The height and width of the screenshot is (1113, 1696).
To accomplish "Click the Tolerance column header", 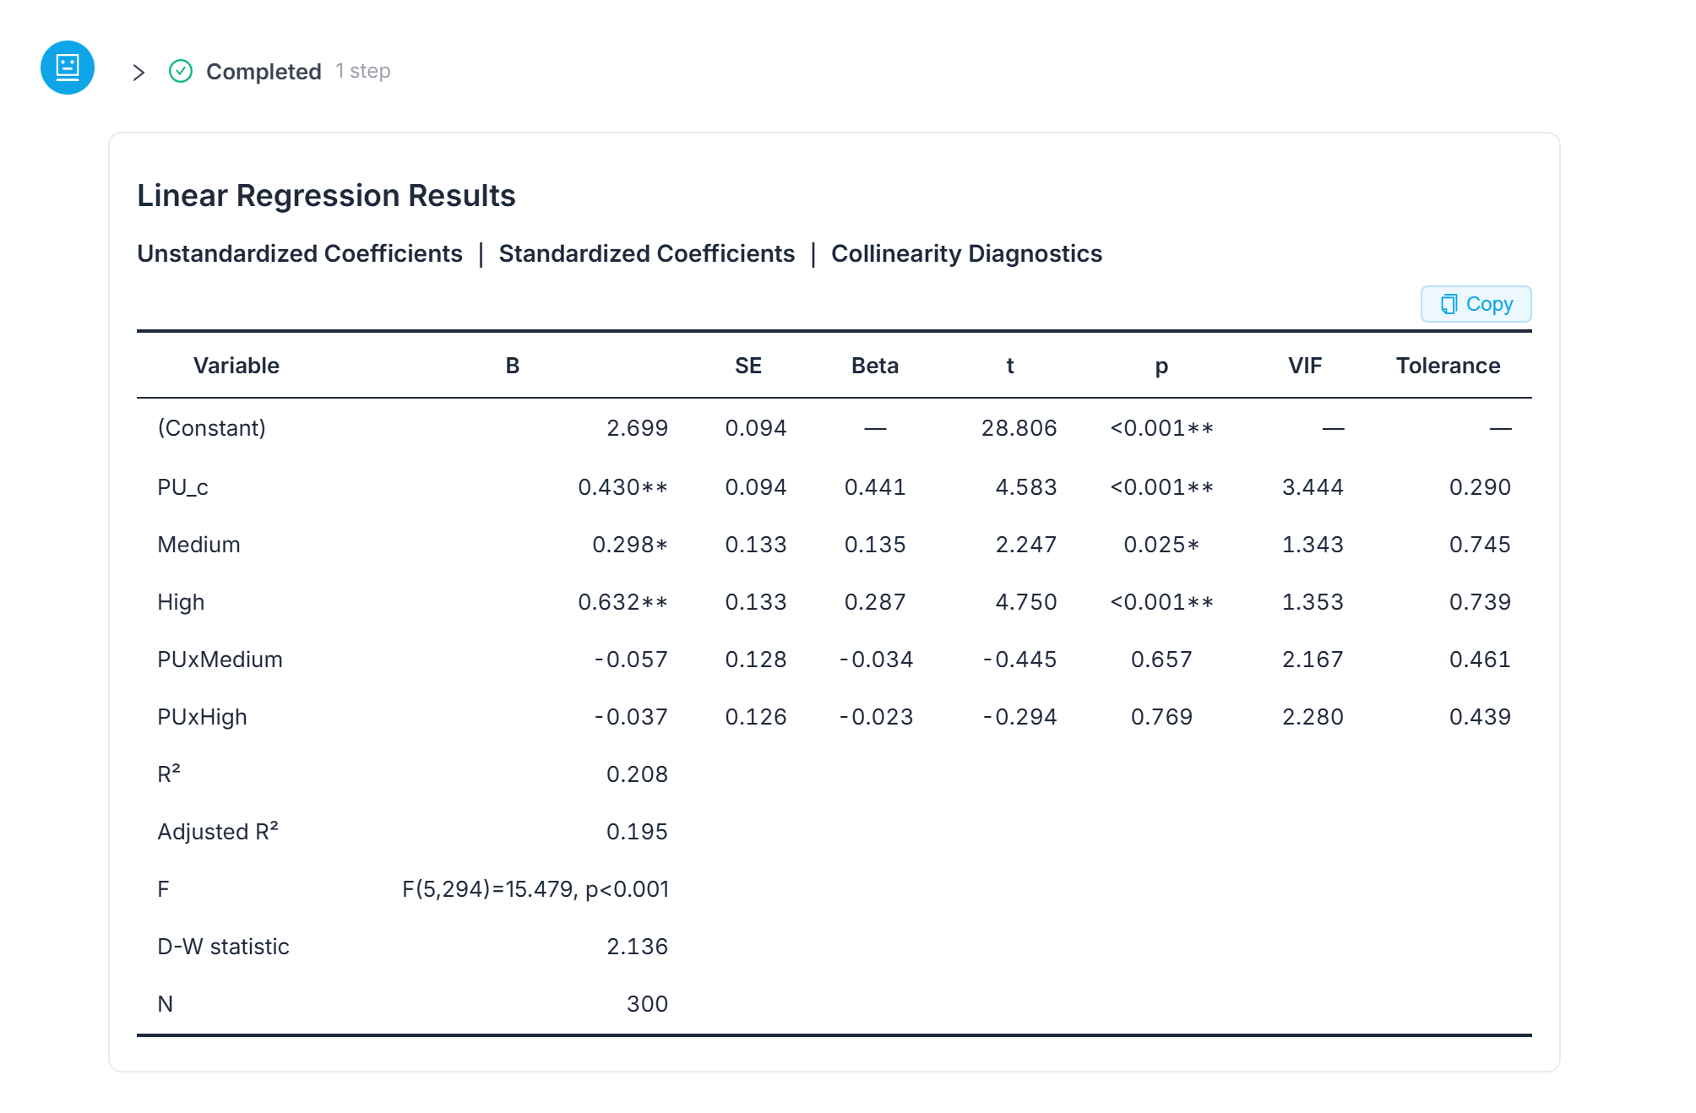I will pyautogui.click(x=1448, y=366).
